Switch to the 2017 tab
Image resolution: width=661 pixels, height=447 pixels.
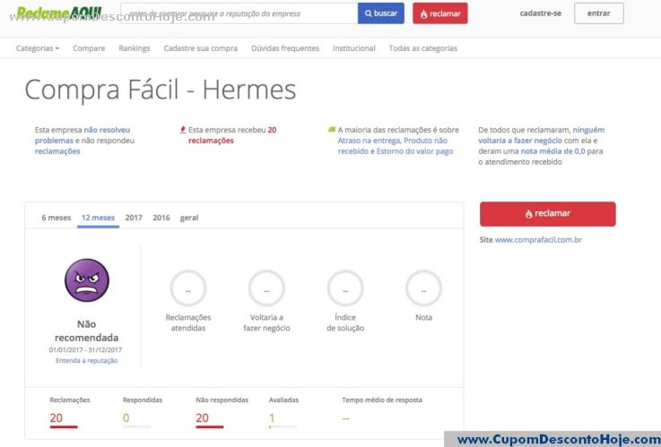point(134,218)
